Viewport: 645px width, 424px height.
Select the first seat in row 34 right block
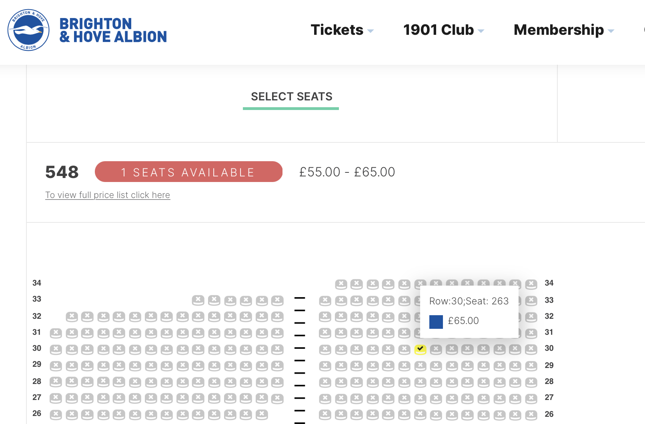pyautogui.click(x=341, y=284)
